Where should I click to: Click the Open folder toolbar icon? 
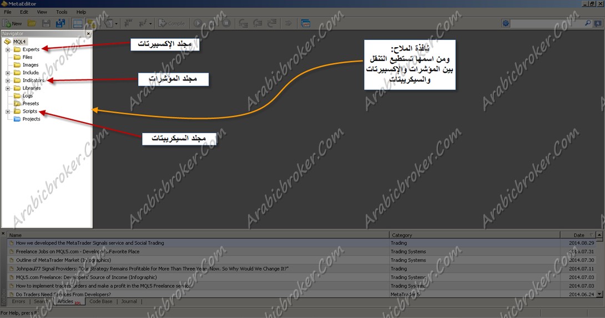[32, 23]
